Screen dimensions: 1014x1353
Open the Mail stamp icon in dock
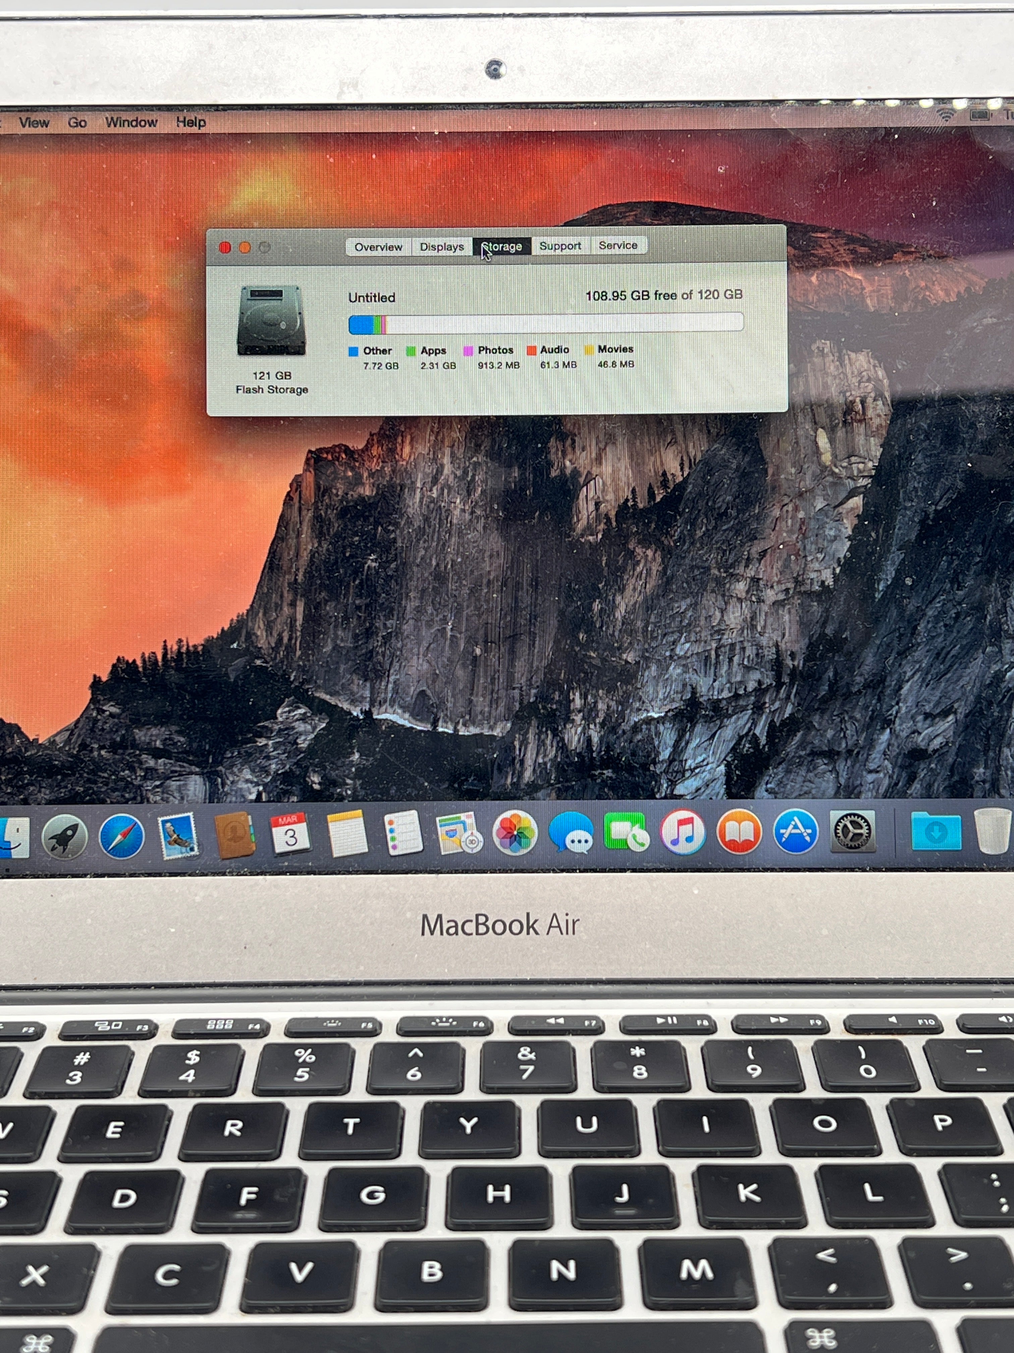coord(178,835)
